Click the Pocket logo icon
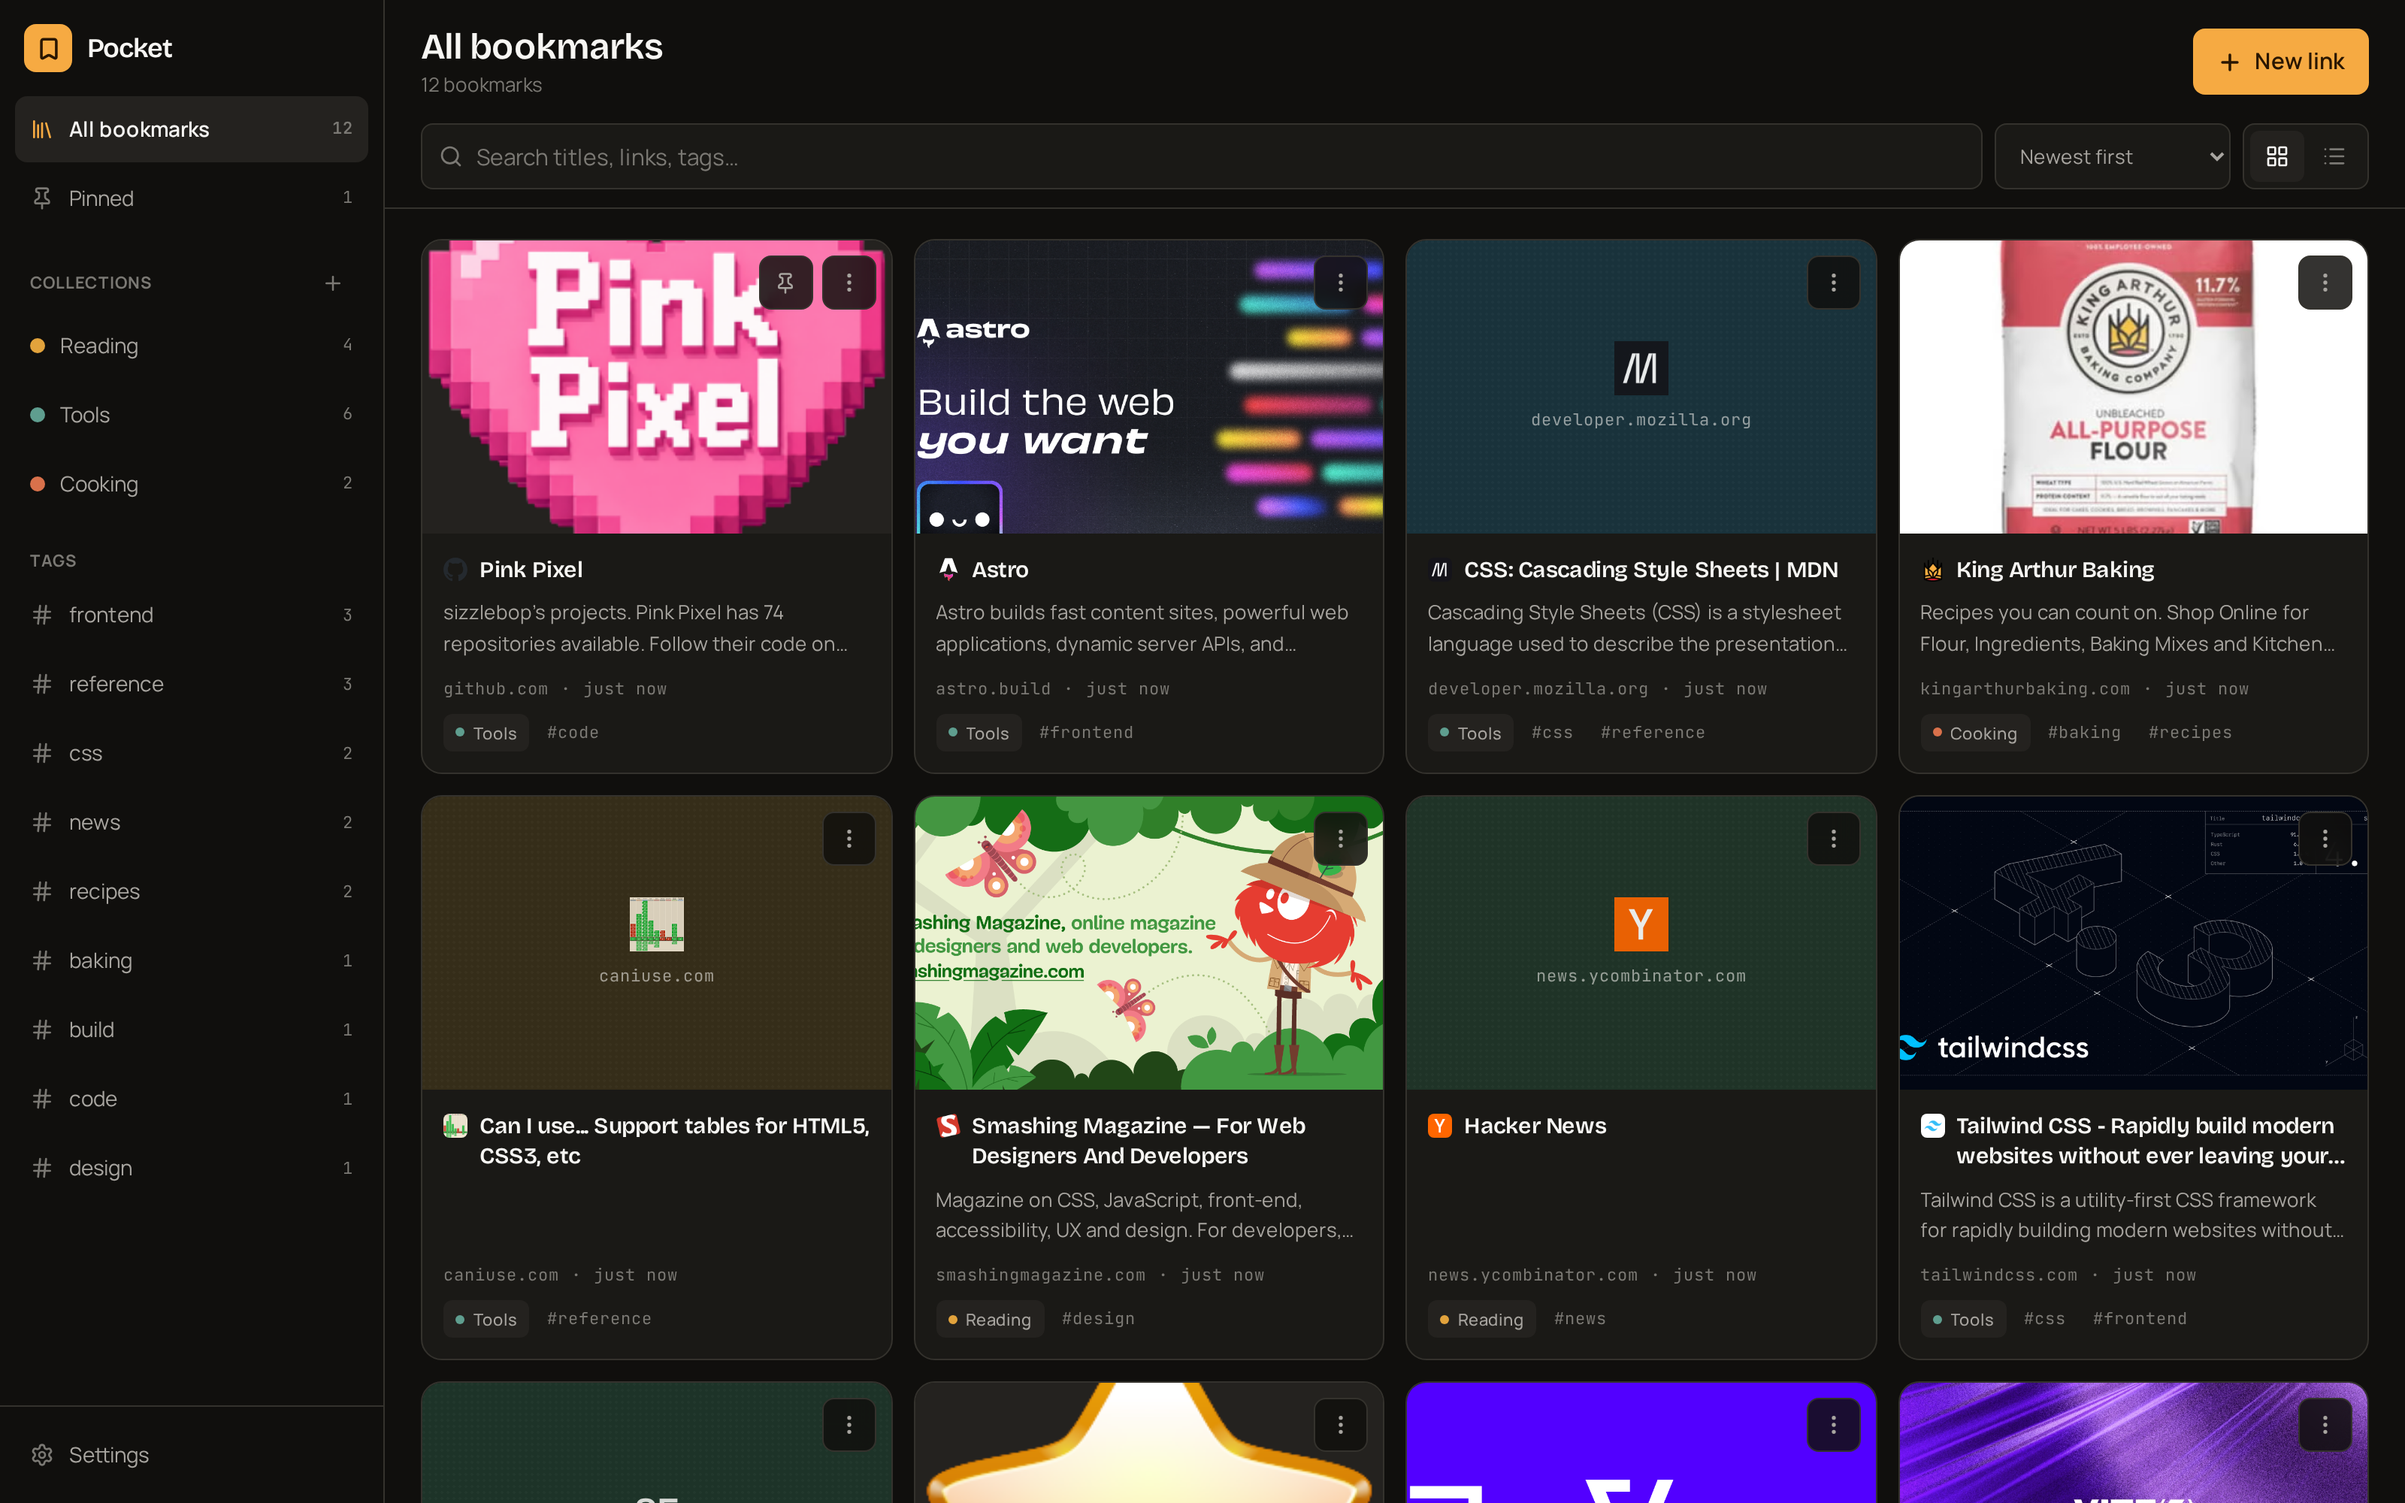Viewport: 2405px width, 1503px height. click(x=47, y=47)
